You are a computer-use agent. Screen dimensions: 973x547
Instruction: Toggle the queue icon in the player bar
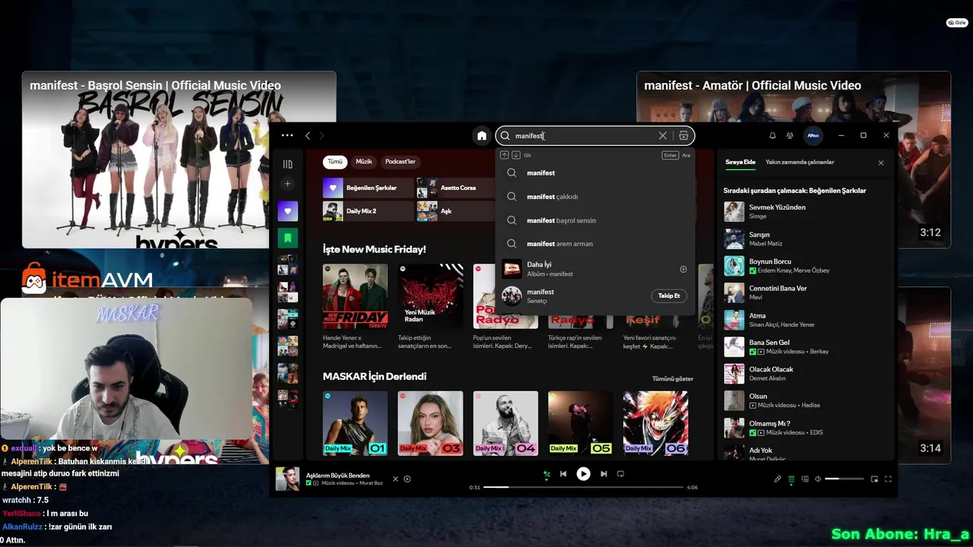coord(791,479)
